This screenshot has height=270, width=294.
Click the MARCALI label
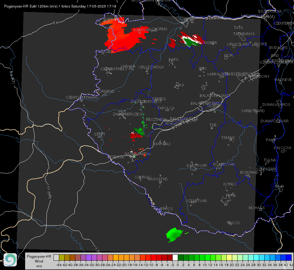pos(162,144)
